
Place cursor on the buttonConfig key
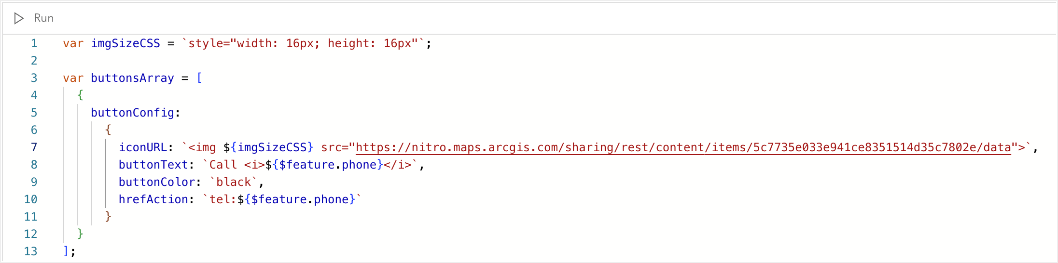132,113
